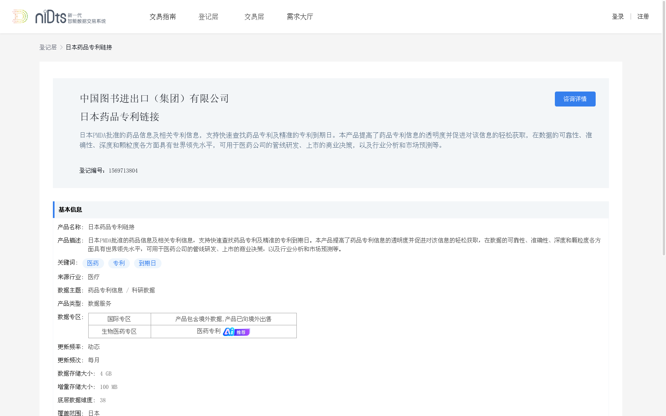Click the 产品类型 value 数据服务
This screenshot has height=416, width=666.
99,304
